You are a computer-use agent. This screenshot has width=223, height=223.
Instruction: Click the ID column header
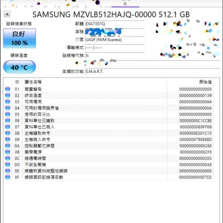point(17,82)
